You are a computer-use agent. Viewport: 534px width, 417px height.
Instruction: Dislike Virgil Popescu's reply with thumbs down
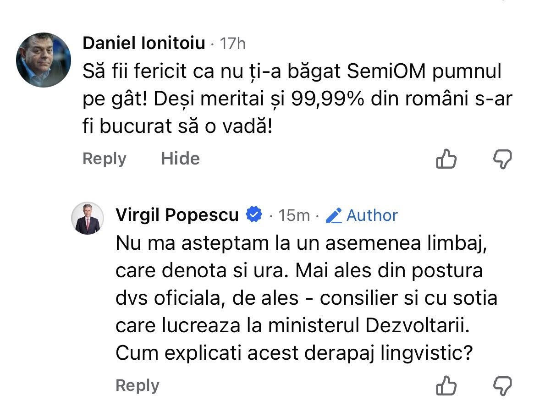502,386
